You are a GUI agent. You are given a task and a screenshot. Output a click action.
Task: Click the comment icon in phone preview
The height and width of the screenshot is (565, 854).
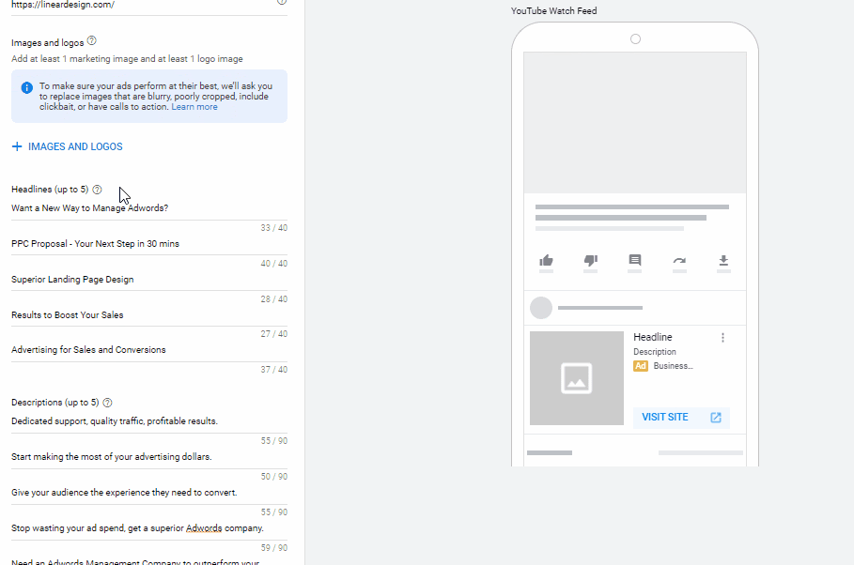point(635,261)
